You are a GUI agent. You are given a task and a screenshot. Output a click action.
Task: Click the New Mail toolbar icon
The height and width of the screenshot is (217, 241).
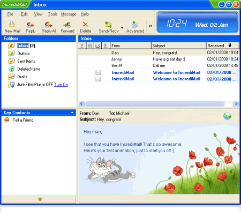[x=12, y=27]
